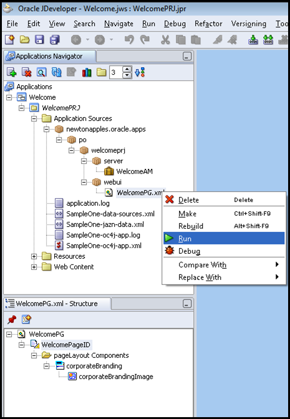Click the Make toolbar icon
The width and height of the screenshot is (290, 419).
coord(253,40)
